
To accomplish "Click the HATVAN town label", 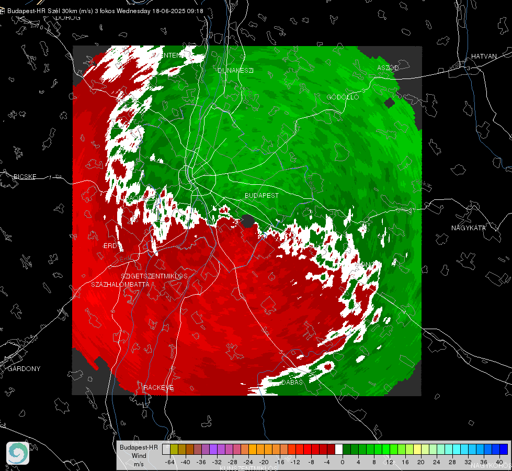I will [484, 56].
